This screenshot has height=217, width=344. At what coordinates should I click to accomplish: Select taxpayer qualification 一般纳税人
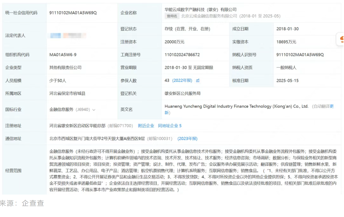286,68
